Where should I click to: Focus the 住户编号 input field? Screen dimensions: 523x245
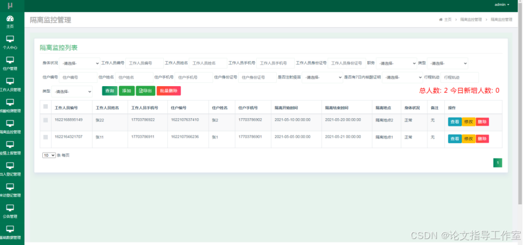(x=78, y=78)
